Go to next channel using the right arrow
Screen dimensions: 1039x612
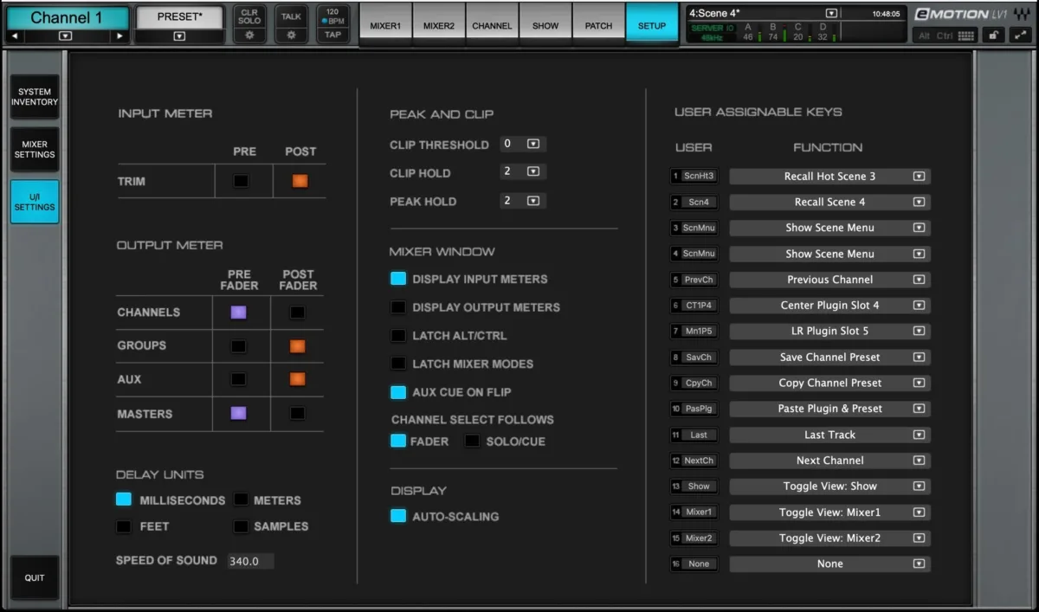(119, 36)
